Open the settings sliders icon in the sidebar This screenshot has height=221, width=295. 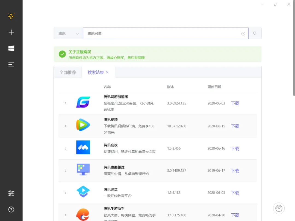[x=11, y=193]
